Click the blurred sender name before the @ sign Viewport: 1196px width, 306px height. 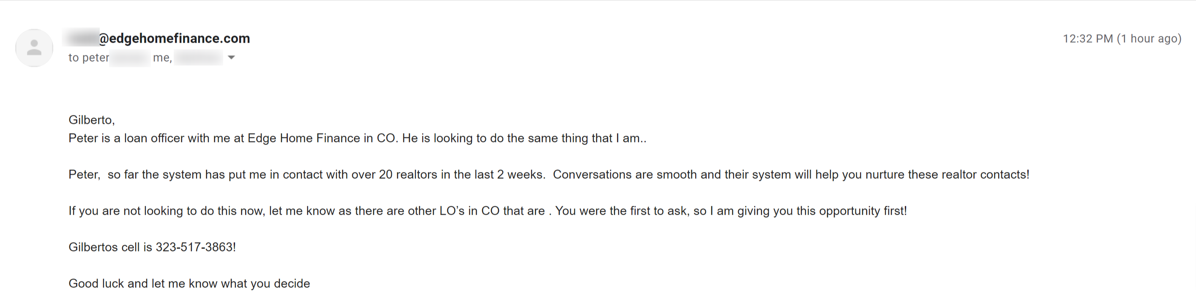point(81,37)
